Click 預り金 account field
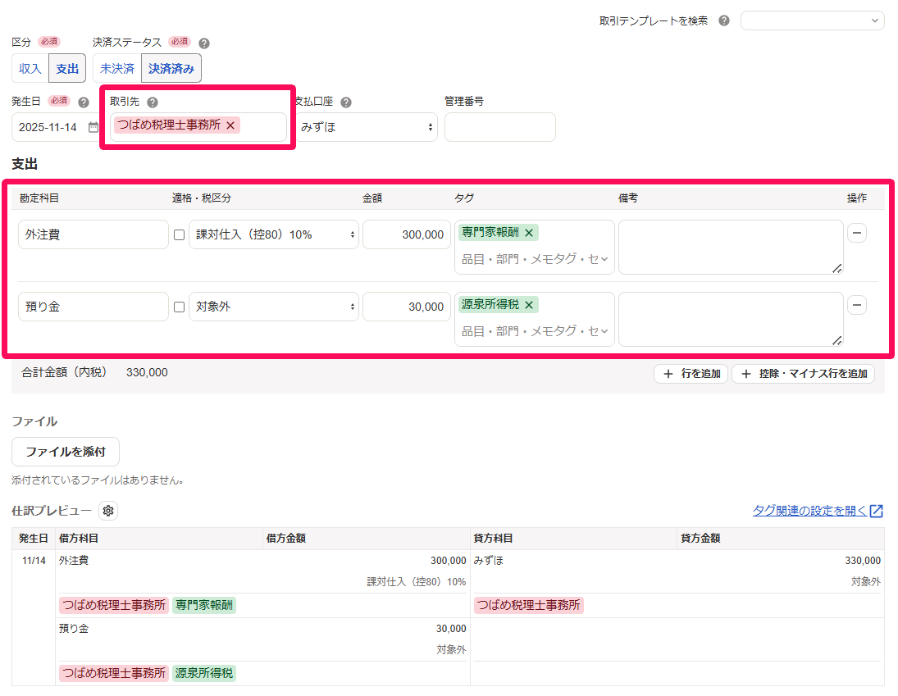This screenshot has height=696, width=898. point(93,307)
